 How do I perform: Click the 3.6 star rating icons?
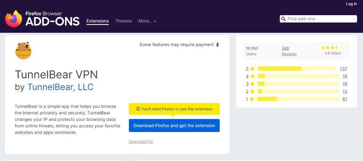point(333,48)
